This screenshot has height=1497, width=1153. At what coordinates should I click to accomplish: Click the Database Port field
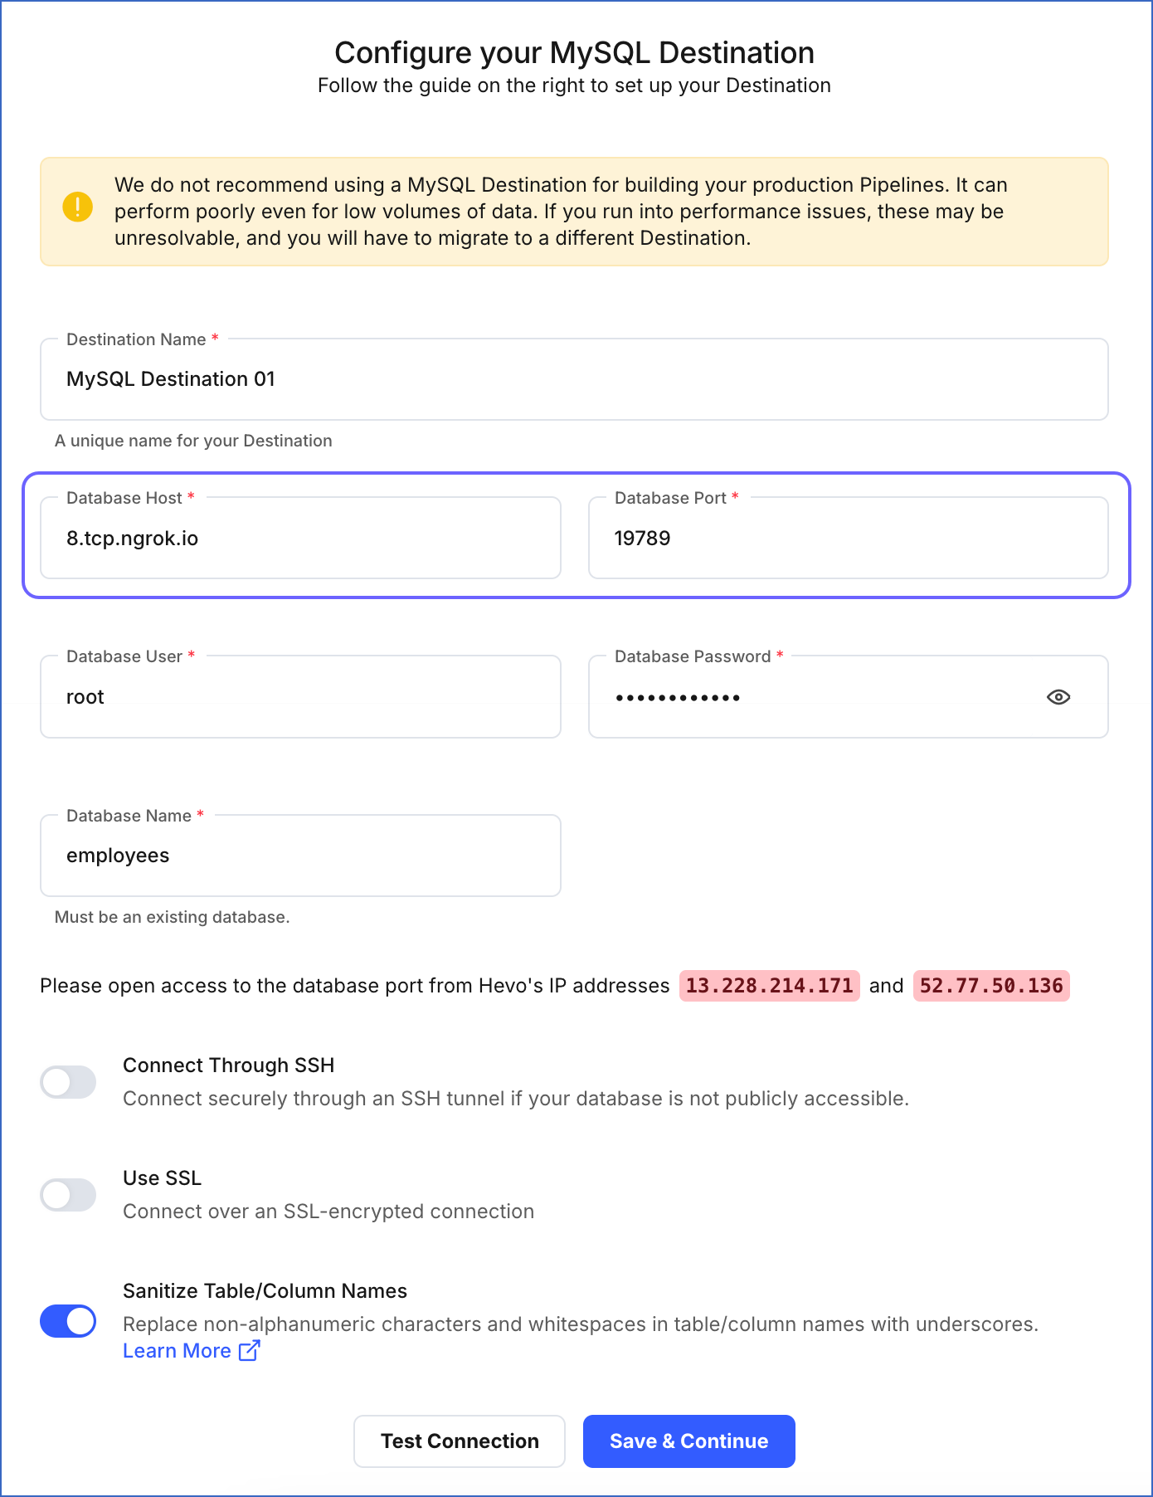(x=847, y=538)
